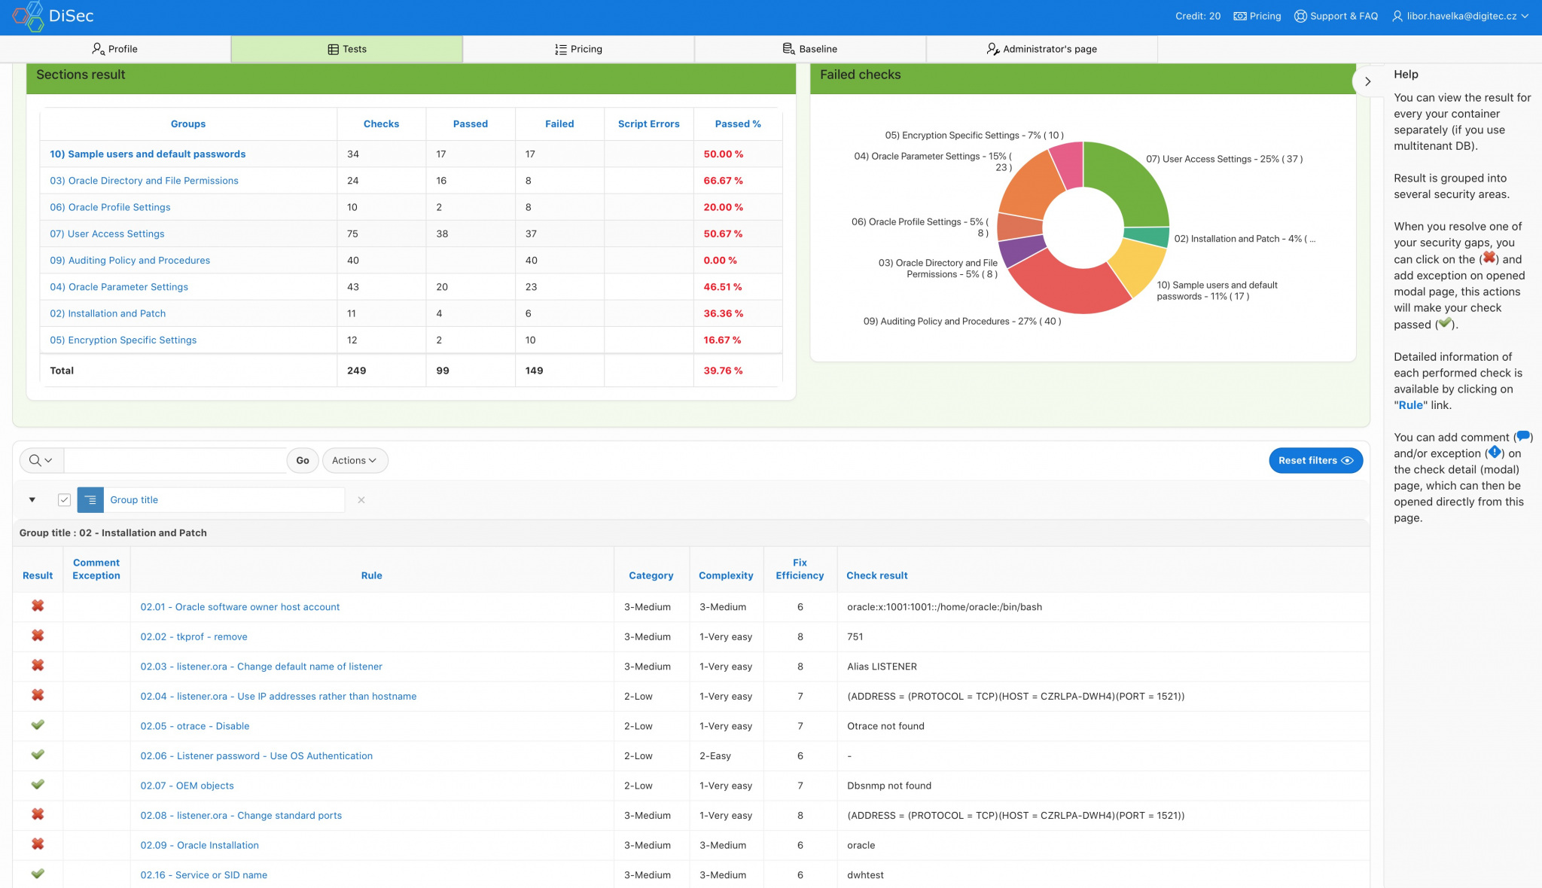The height and width of the screenshot is (888, 1542).
Task: Open the Actions dropdown menu
Action: point(355,460)
